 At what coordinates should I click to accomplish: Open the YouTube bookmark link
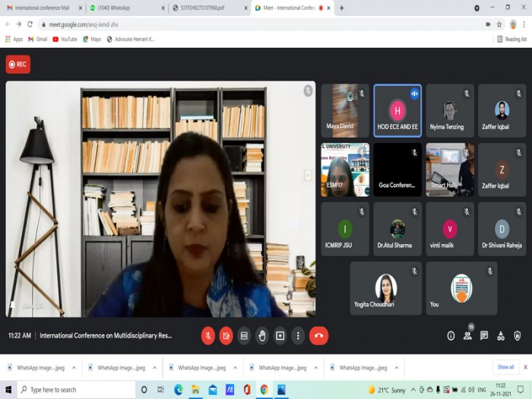(x=65, y=40)
